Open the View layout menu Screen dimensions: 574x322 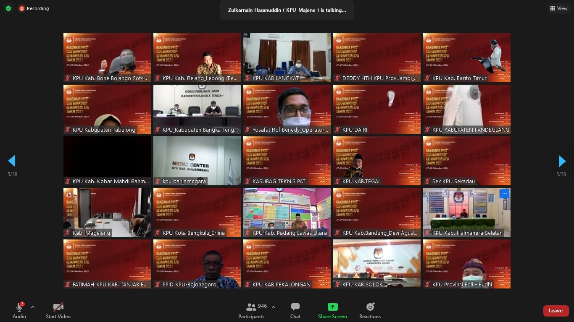[558, 8]
